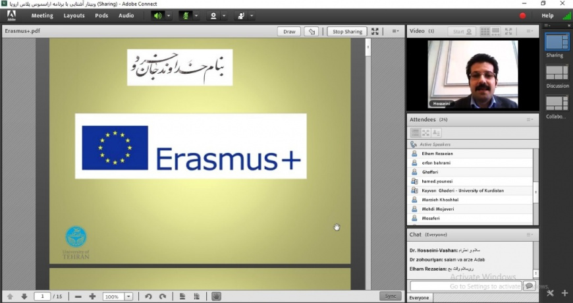Expand status options dropdown arrow
The image size is (573, 303).
coord(252,16)
